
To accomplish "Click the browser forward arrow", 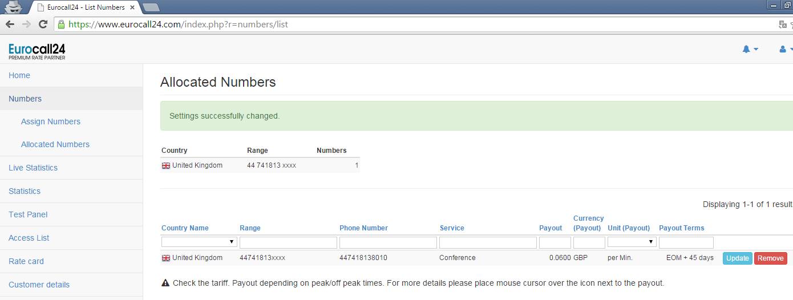I will tap(26, 25).
